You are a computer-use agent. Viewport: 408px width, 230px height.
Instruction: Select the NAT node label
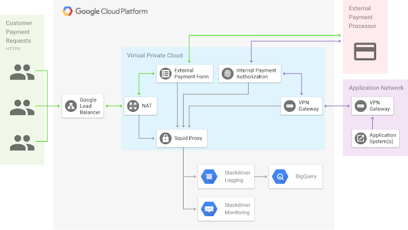[x=147, y=106]
